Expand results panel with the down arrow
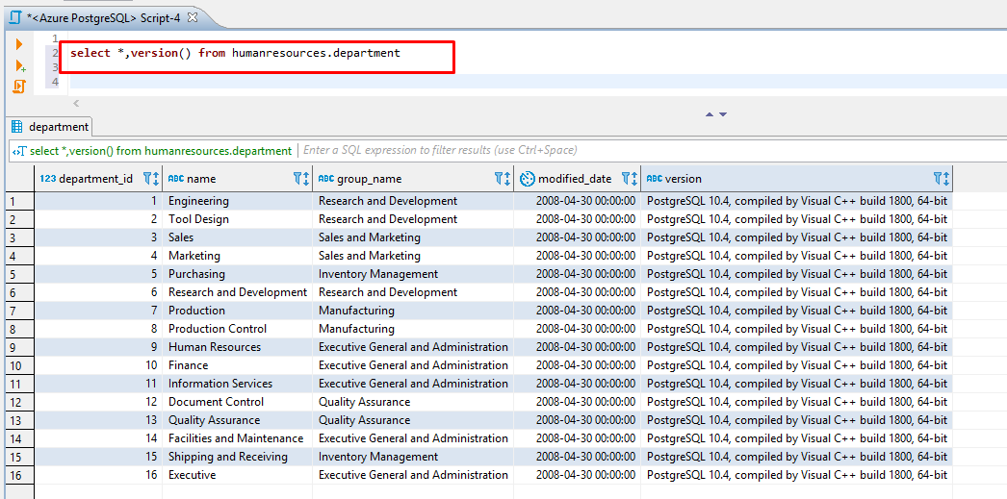The image size is (1007, 499). click(x=723, y=114)
